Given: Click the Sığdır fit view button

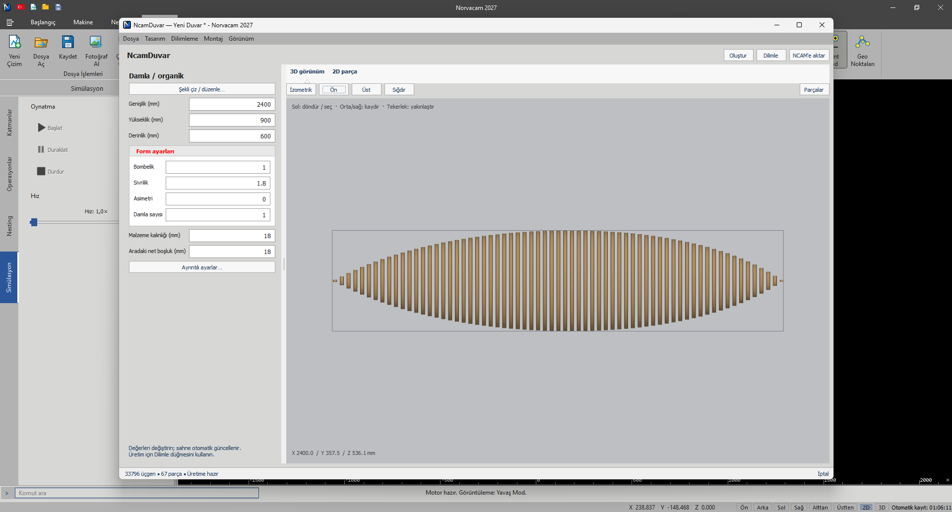Looking at the screenshot, I should (x=399, y=90).
